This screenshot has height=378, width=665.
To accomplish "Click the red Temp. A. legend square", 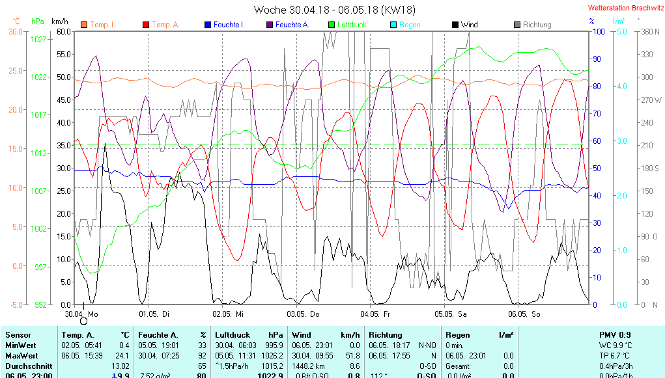I will [145, 25].
